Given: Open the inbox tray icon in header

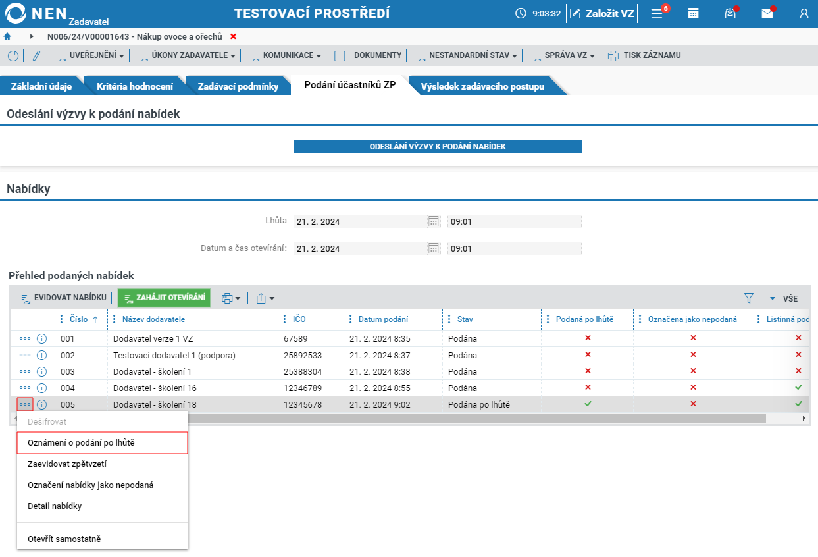Looking at the screenshot, I should (730, 13).
